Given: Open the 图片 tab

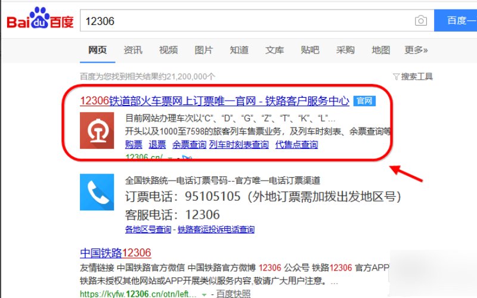Looking at the screenshot, I should coord(203,50).
